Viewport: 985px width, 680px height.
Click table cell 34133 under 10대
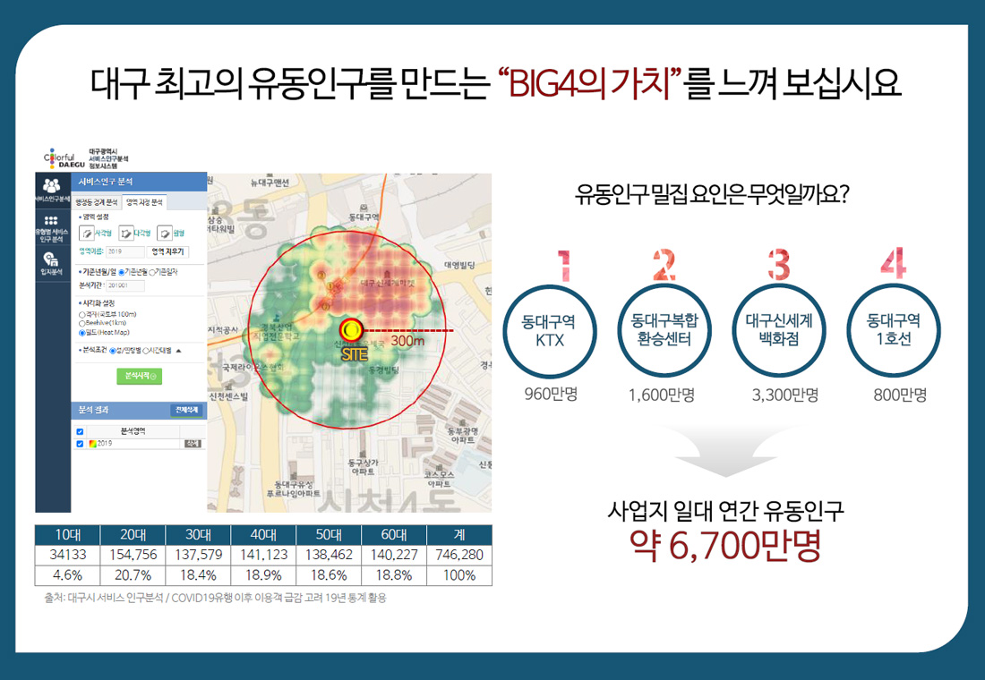68,555
